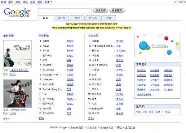
Task: Click the Google 音乐 logo
Action: pos(17,12)
